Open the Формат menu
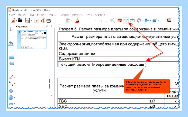Image resolution: width=188 pixels, height=117 pixels. tap(53, 15)
